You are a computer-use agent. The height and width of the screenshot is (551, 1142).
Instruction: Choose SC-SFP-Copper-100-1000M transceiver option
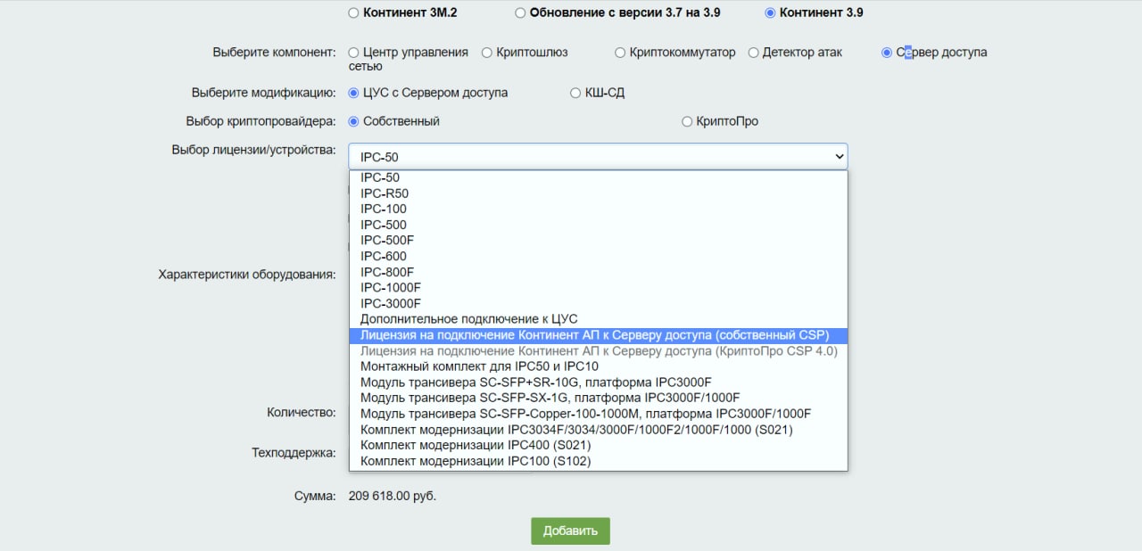click(x=598, y=414)
